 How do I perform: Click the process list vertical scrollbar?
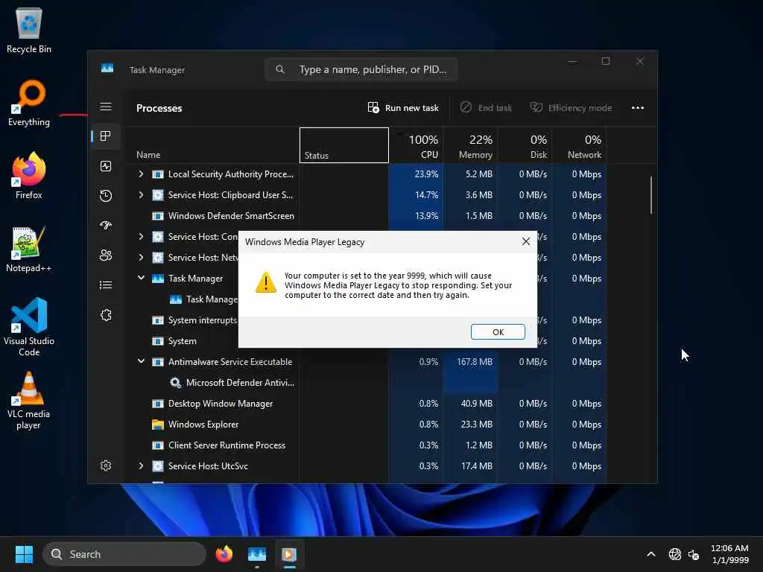[650, 194]
